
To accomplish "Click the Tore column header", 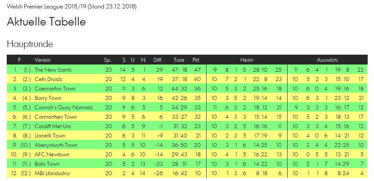I will click(x=179, y=60).
